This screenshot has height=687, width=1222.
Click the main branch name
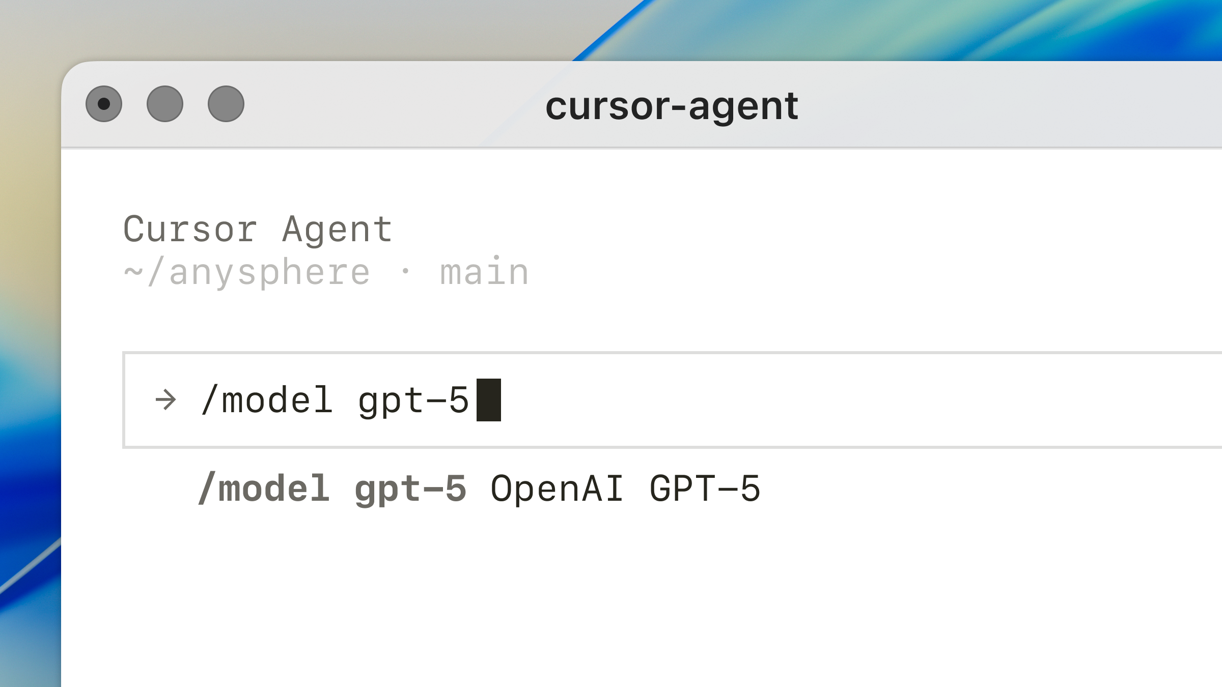[x=484, y=272]
